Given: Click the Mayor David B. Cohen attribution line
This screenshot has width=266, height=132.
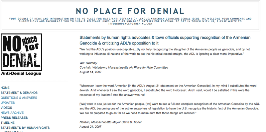Looking at the screenshot, I should point(111,122).
